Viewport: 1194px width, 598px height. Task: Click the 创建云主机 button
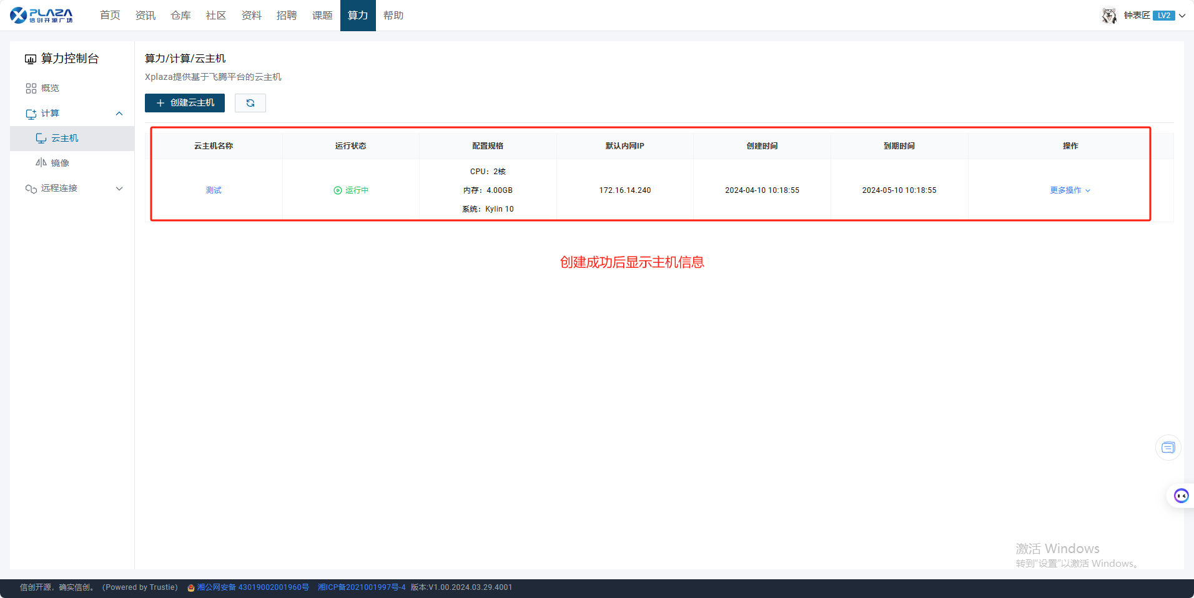[x=185, y=103]
